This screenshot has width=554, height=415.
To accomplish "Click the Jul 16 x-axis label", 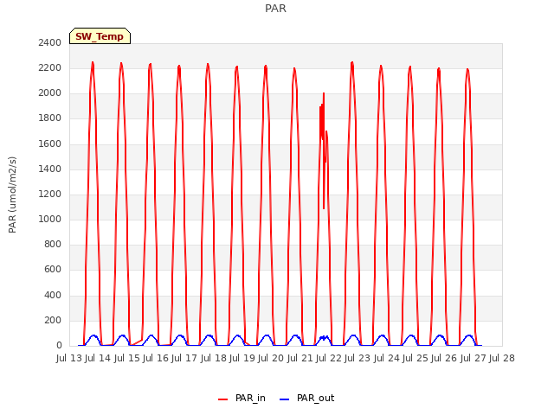I will coord(156,358).
